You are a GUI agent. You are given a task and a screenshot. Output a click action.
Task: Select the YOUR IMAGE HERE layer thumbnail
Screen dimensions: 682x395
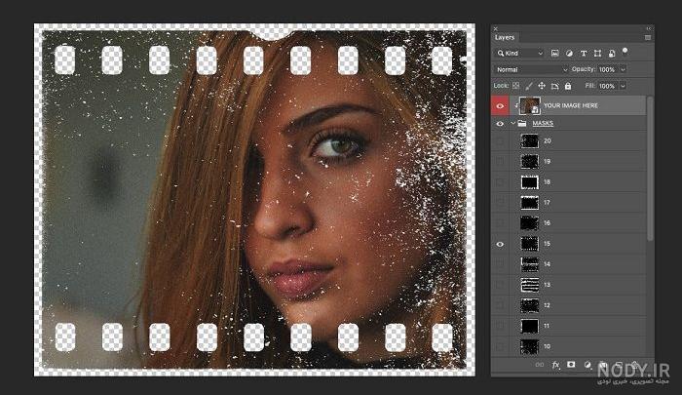point(530,106)
